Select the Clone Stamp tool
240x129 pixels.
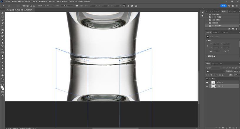coord(2,43)
